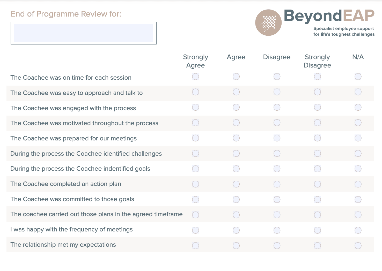Mark Strongly Disagree for committed to those goals
Viewport: 382px width, 271px height.
(317, 199)
